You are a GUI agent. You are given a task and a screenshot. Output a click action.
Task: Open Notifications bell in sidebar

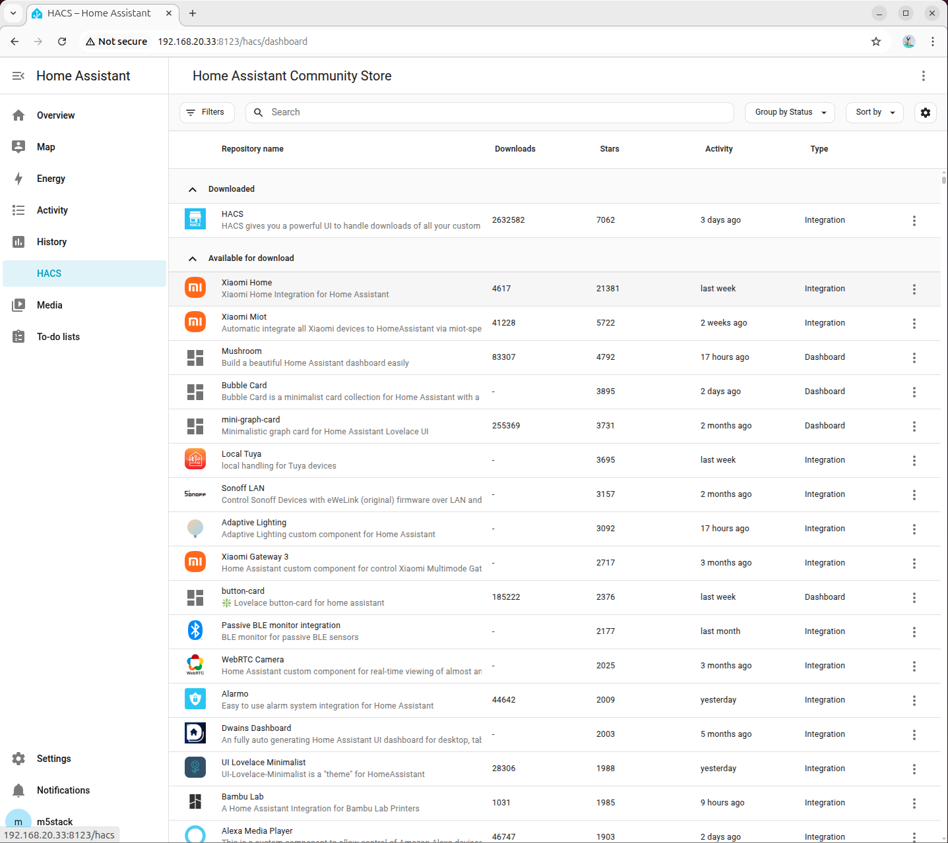pos(18,790)
